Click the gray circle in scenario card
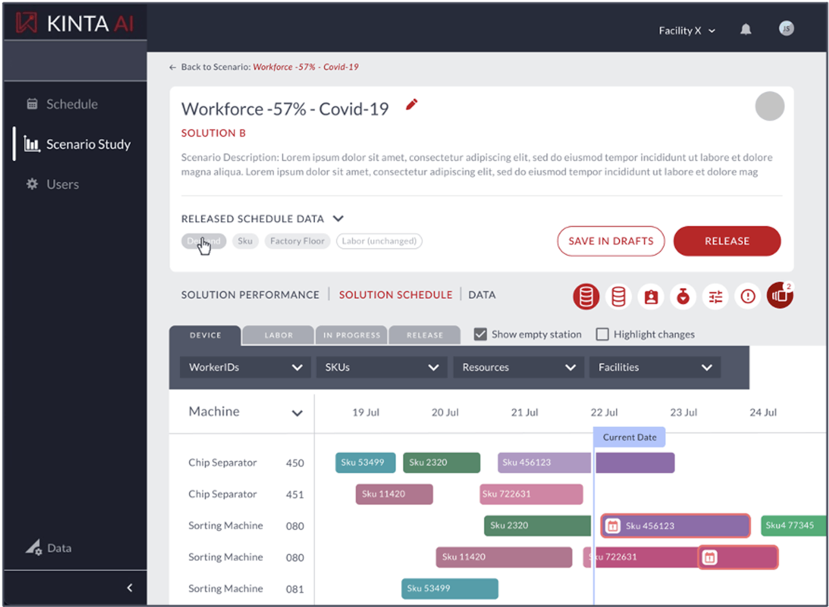Screen dimensions: 829x607 [769, 106]
